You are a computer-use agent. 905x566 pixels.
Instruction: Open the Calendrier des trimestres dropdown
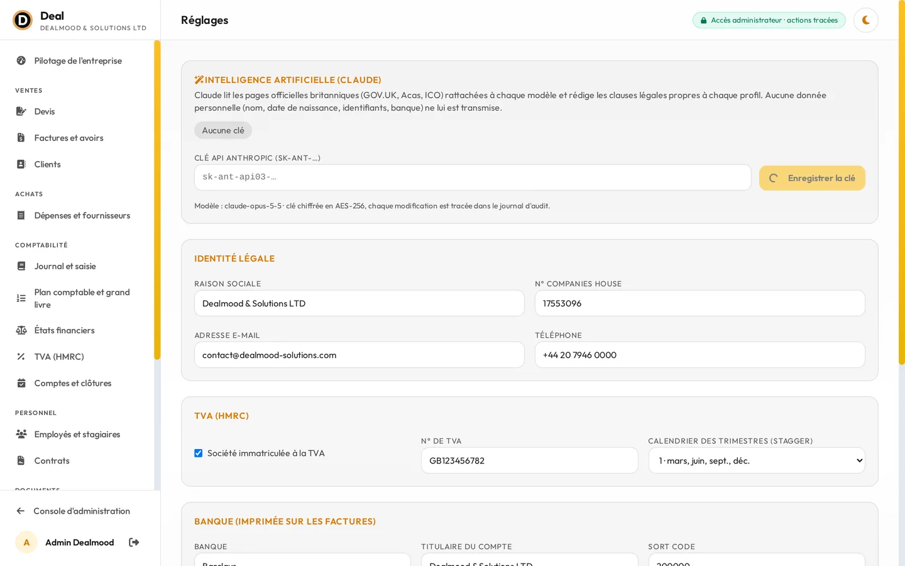pos(757,460)
